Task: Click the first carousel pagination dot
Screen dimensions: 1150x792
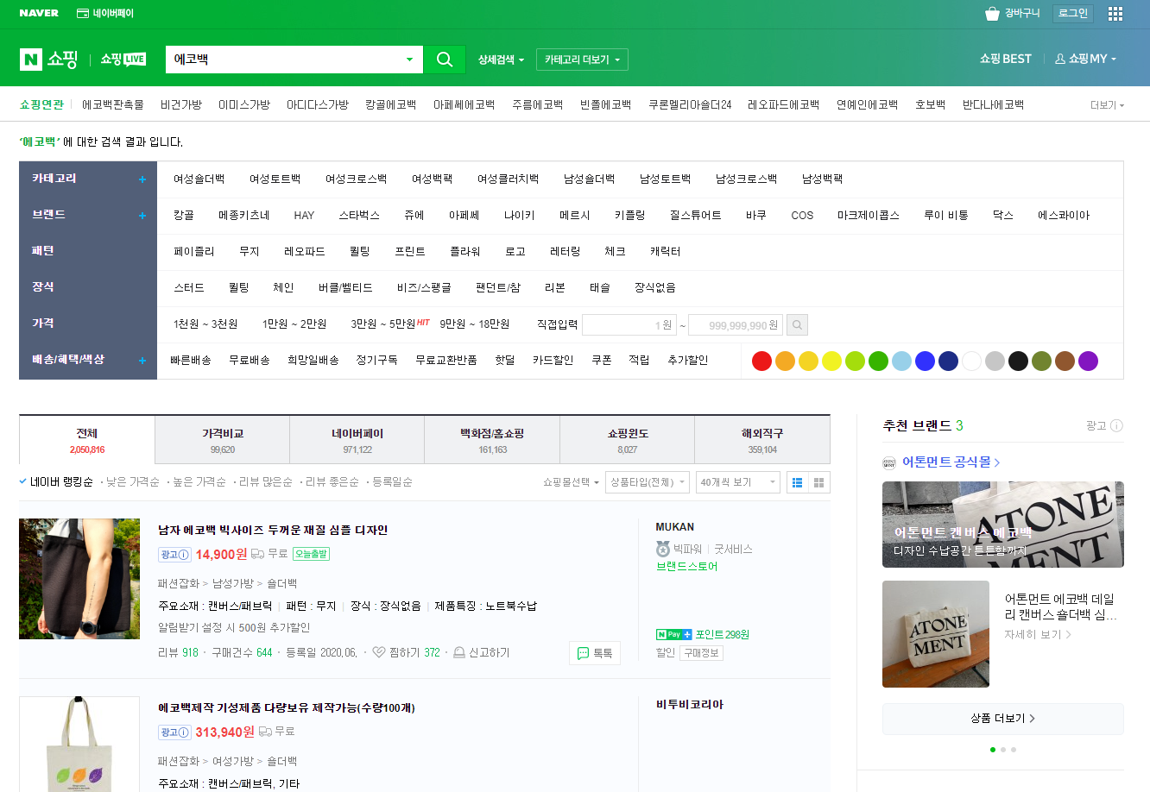Action: (993, 750)
